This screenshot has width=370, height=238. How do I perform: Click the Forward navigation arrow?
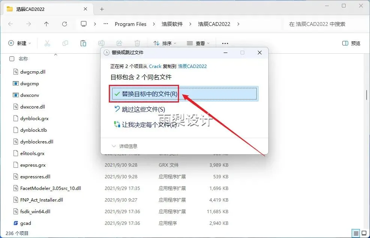pos(28,24)
